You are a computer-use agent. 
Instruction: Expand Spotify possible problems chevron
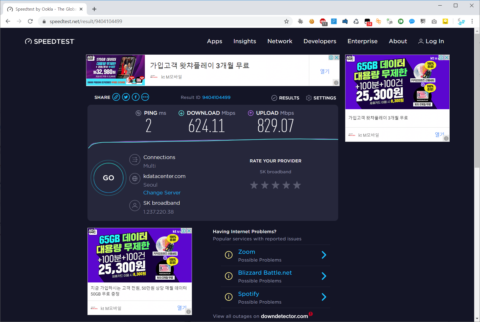coord(324,297)
